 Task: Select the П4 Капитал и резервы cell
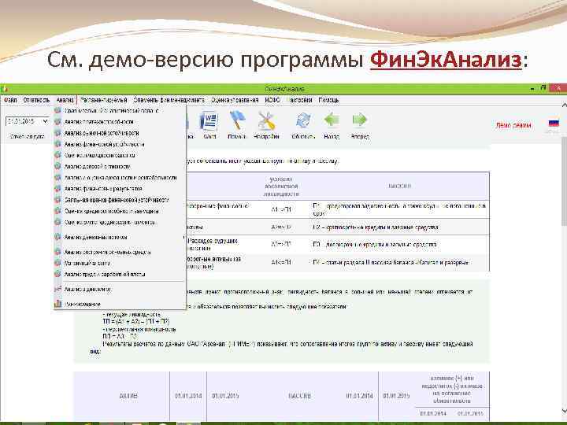click(x=399, y=262)
